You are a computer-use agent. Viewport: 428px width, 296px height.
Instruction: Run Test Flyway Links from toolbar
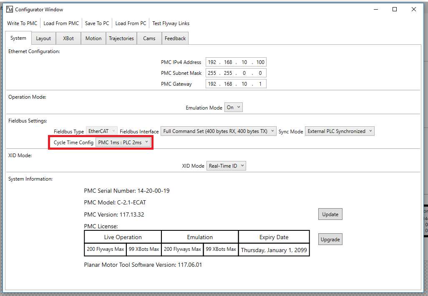pos(171,23)
